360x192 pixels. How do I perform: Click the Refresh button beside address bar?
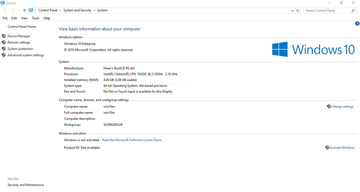tap(298, 11)
